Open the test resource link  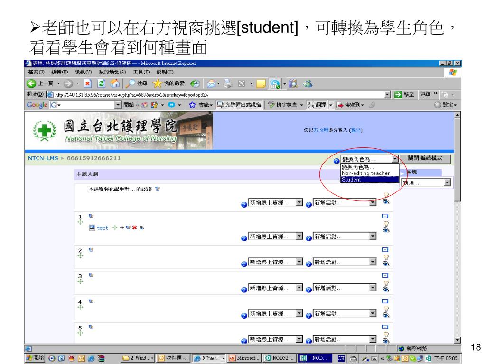coord(103,228)
